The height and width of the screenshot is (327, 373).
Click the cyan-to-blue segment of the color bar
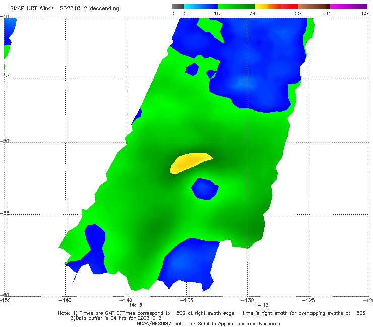201,6
